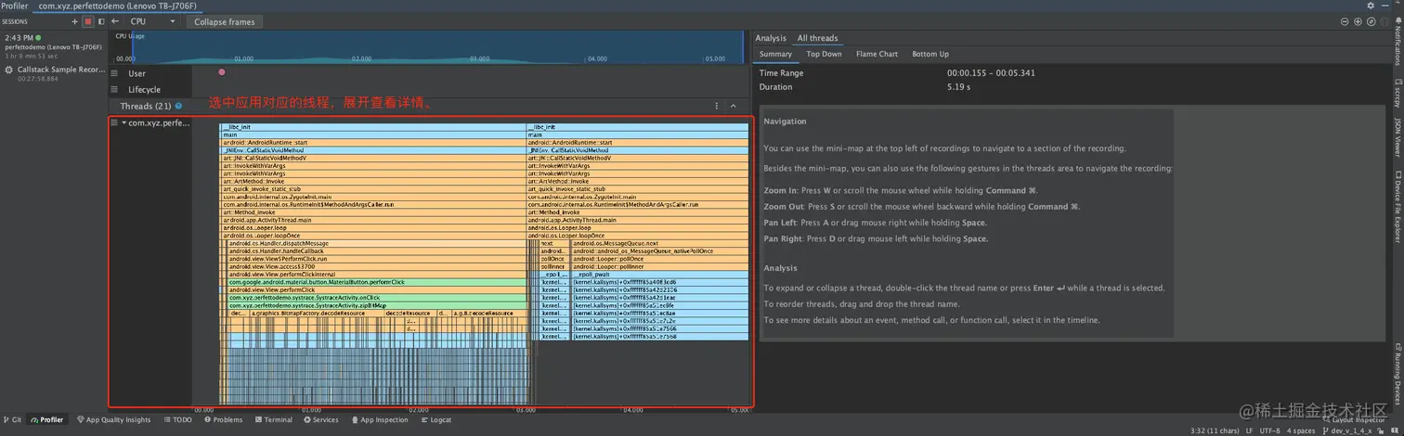Collapse the Threads section chevron
Viewport: 1404px width, 436px height.
pyautogui.click(x=733, y=107)
